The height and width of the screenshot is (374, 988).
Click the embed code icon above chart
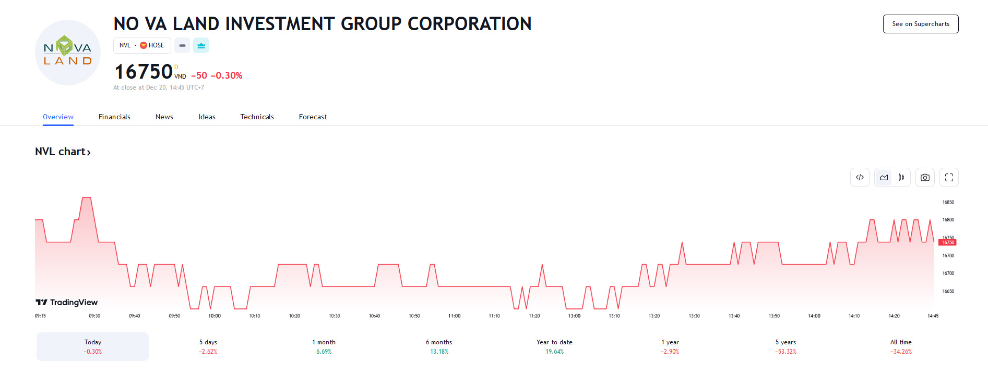tap(860, 178)
